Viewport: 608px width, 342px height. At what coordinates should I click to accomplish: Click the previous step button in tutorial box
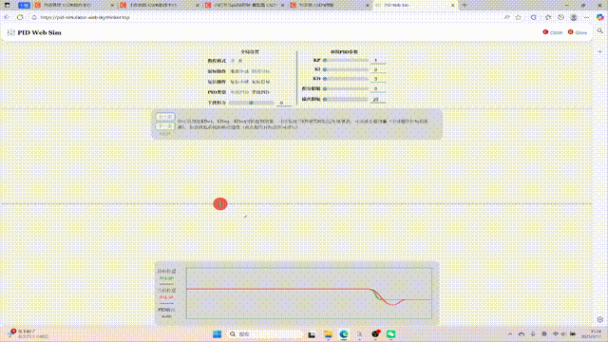pyautogui.click(x=165, y=117)
